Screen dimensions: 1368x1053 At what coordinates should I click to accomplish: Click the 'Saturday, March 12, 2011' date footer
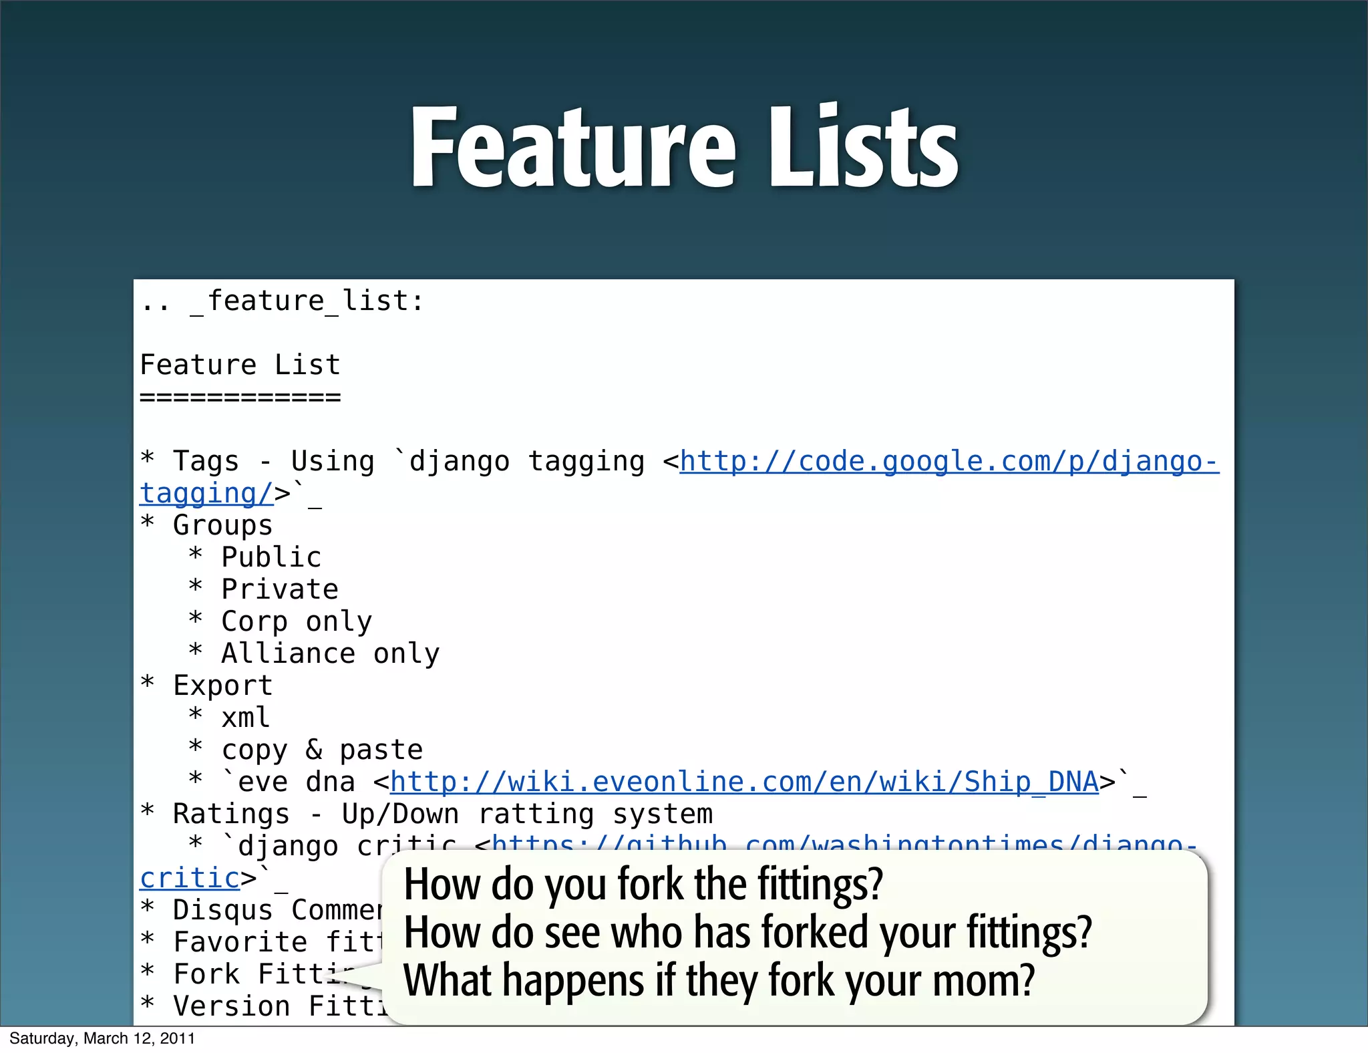point(102,1038)
